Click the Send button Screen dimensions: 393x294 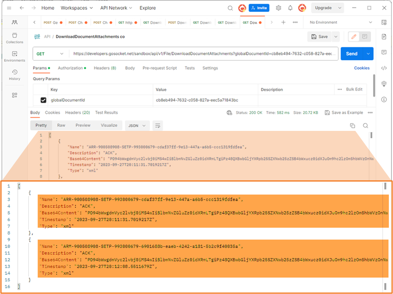click(352, 54)
